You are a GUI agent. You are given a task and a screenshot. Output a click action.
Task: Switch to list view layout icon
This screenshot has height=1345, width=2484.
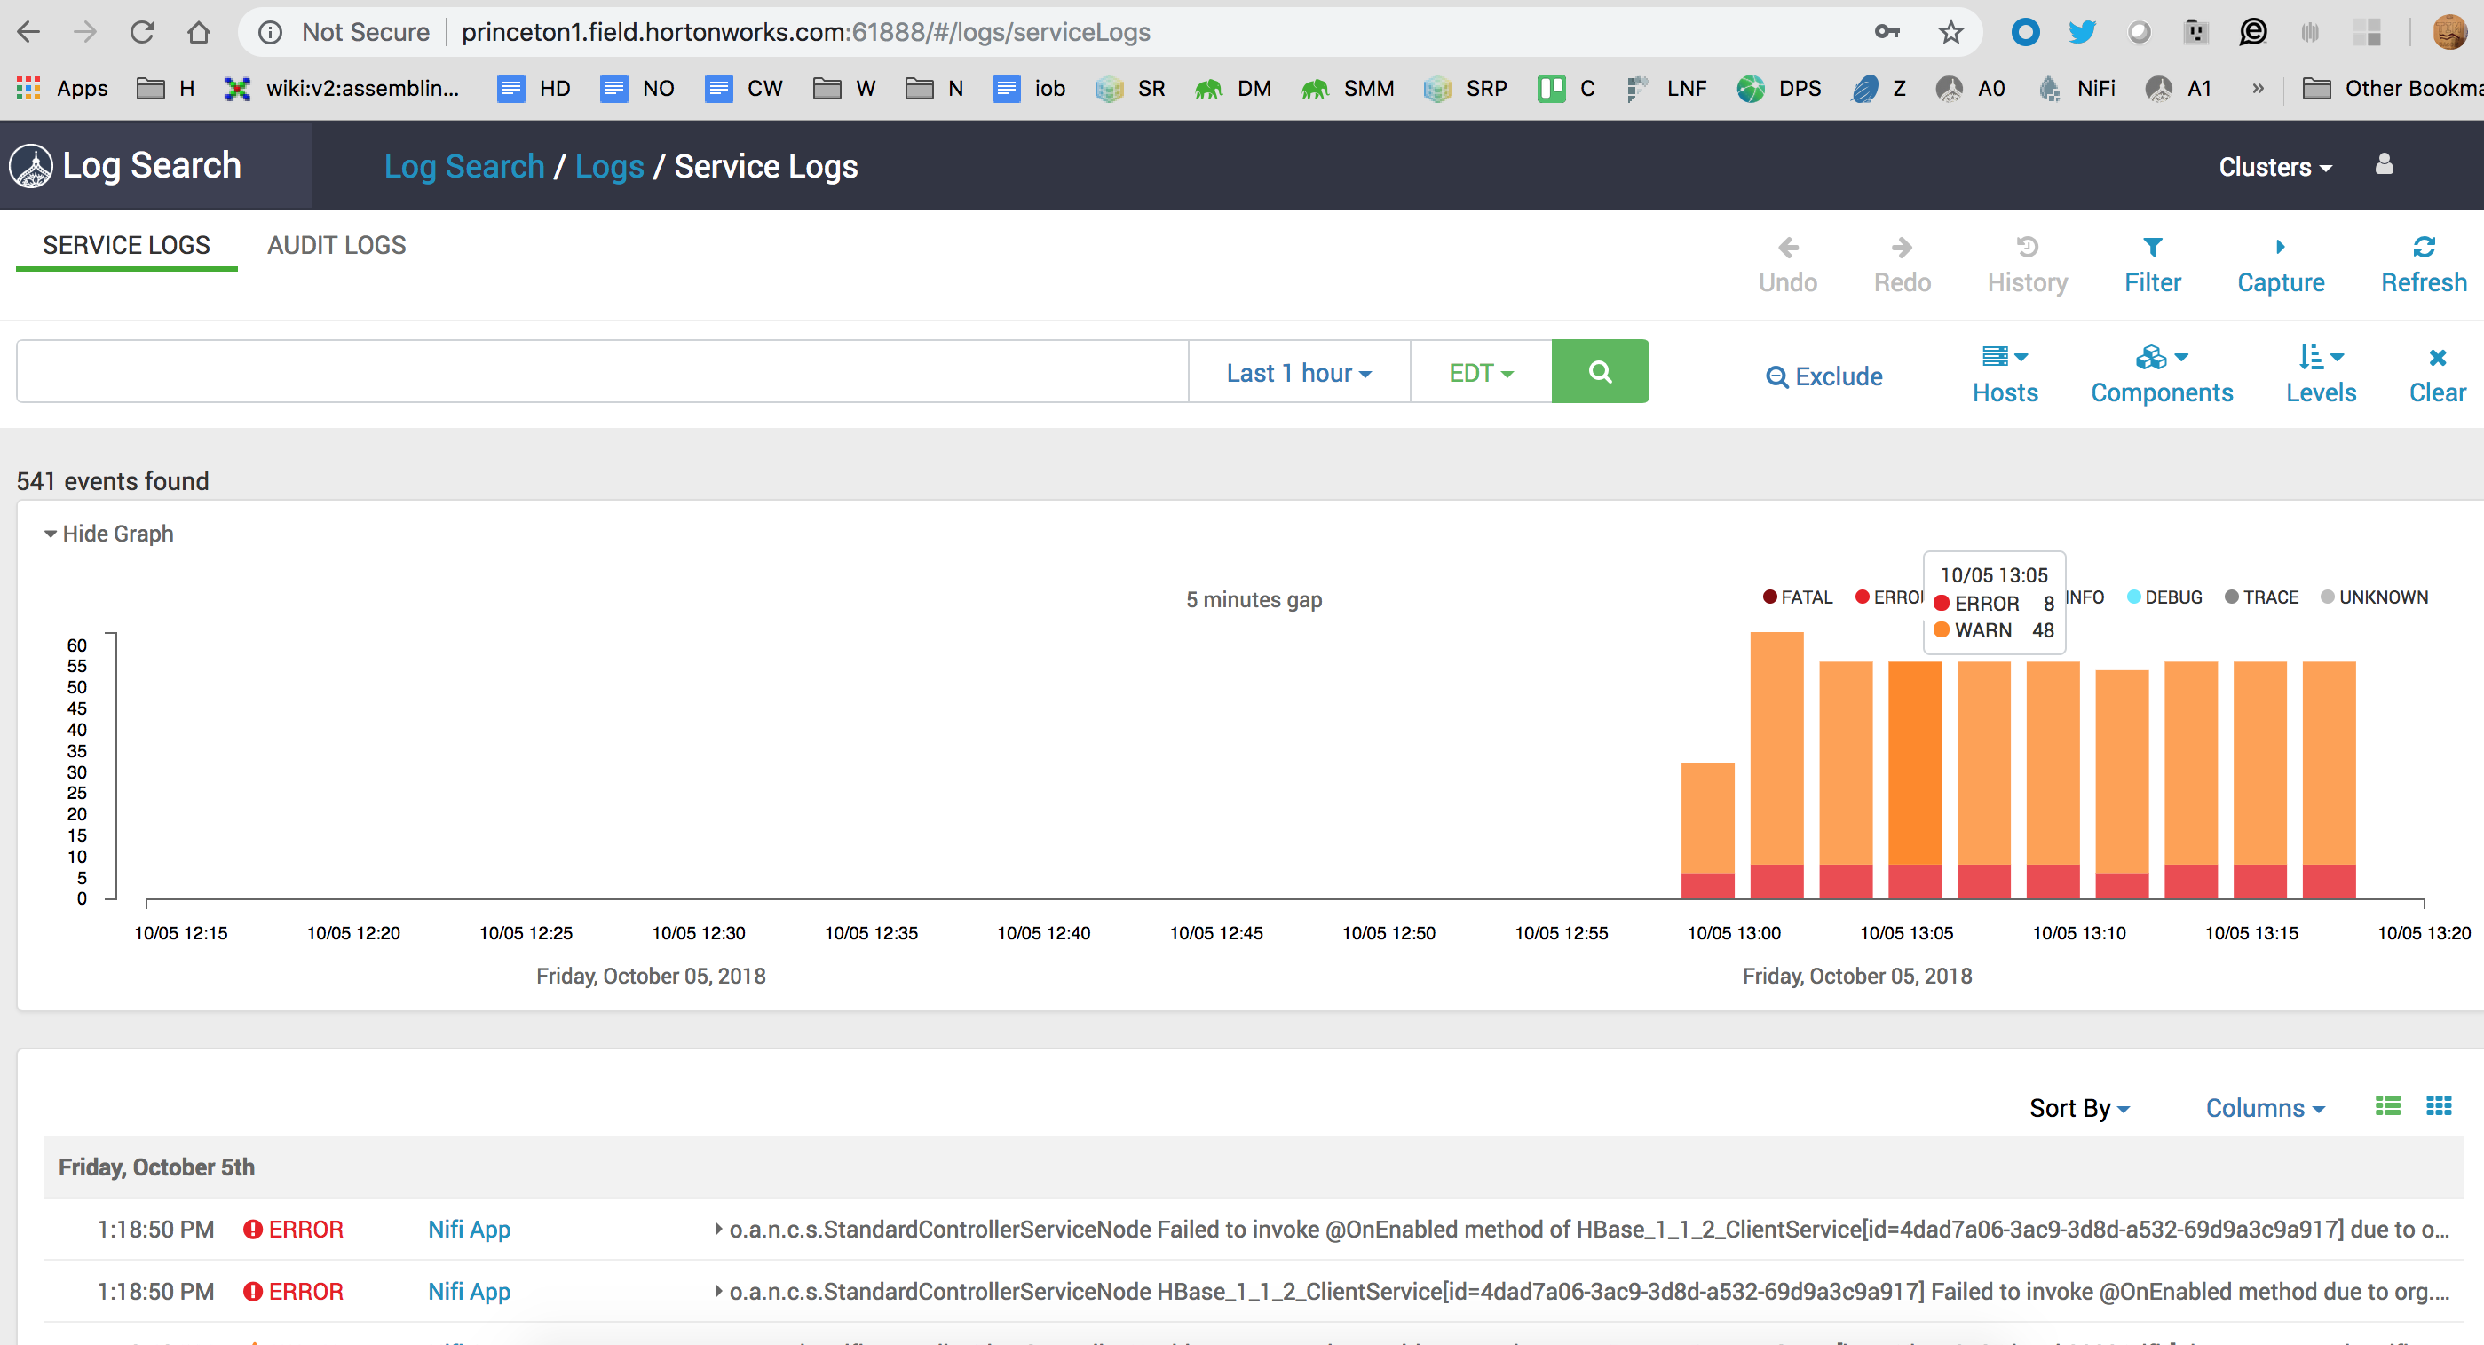(x=2387, y=1106)
